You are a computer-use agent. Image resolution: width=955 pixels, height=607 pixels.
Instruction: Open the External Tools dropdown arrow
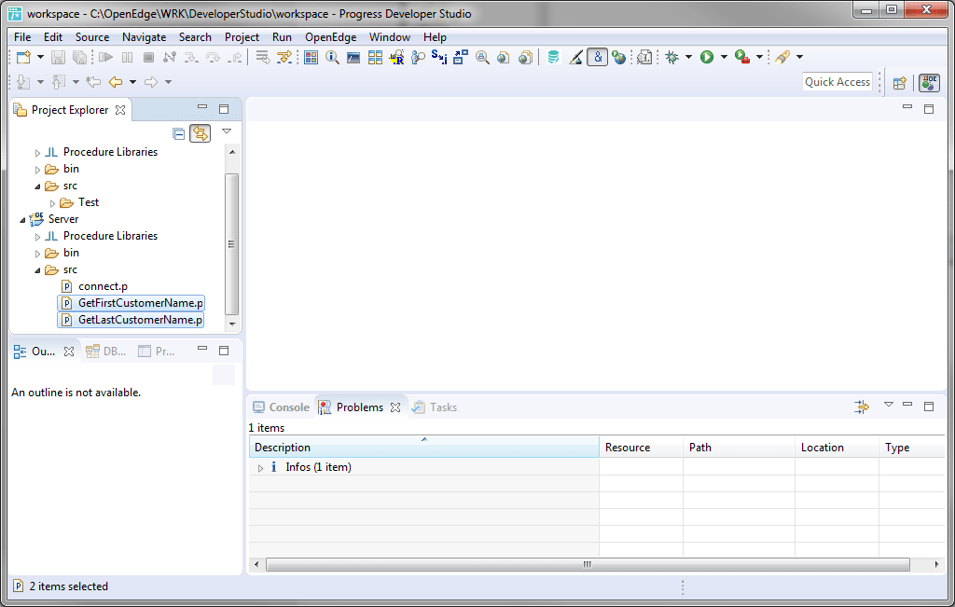tap(759, 57)
